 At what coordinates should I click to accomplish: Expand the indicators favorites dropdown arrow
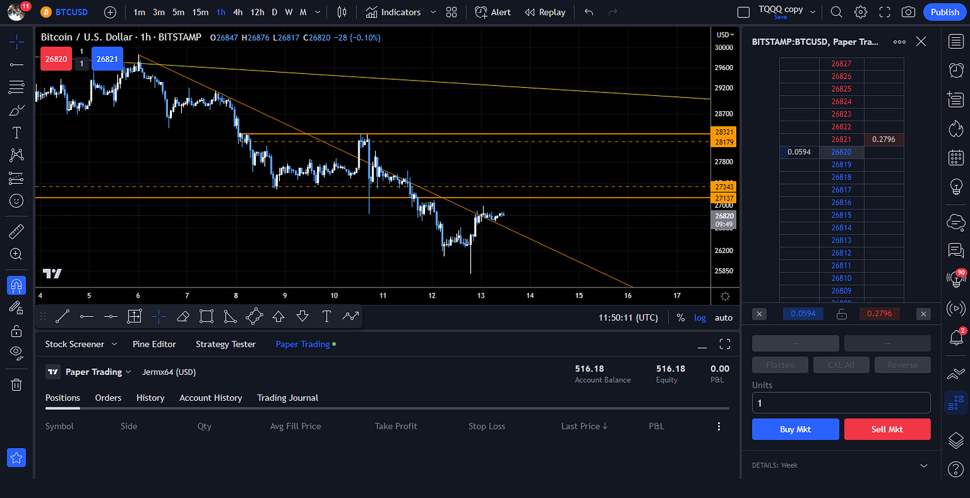pos(433,12)
